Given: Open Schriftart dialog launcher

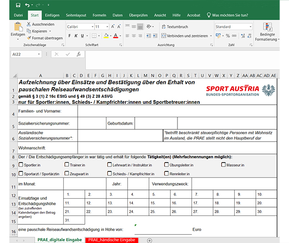Looking at the screenshot, I should (120, 45).
